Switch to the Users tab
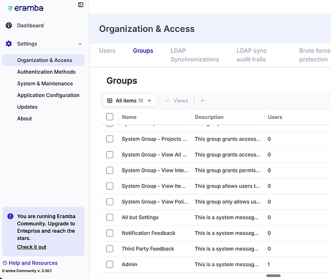This screenshot has height=279, width=331. pos(107,51)
